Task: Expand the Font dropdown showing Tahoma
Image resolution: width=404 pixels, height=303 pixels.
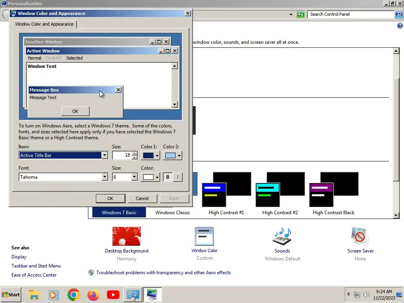Action: [x=105, y=177]
